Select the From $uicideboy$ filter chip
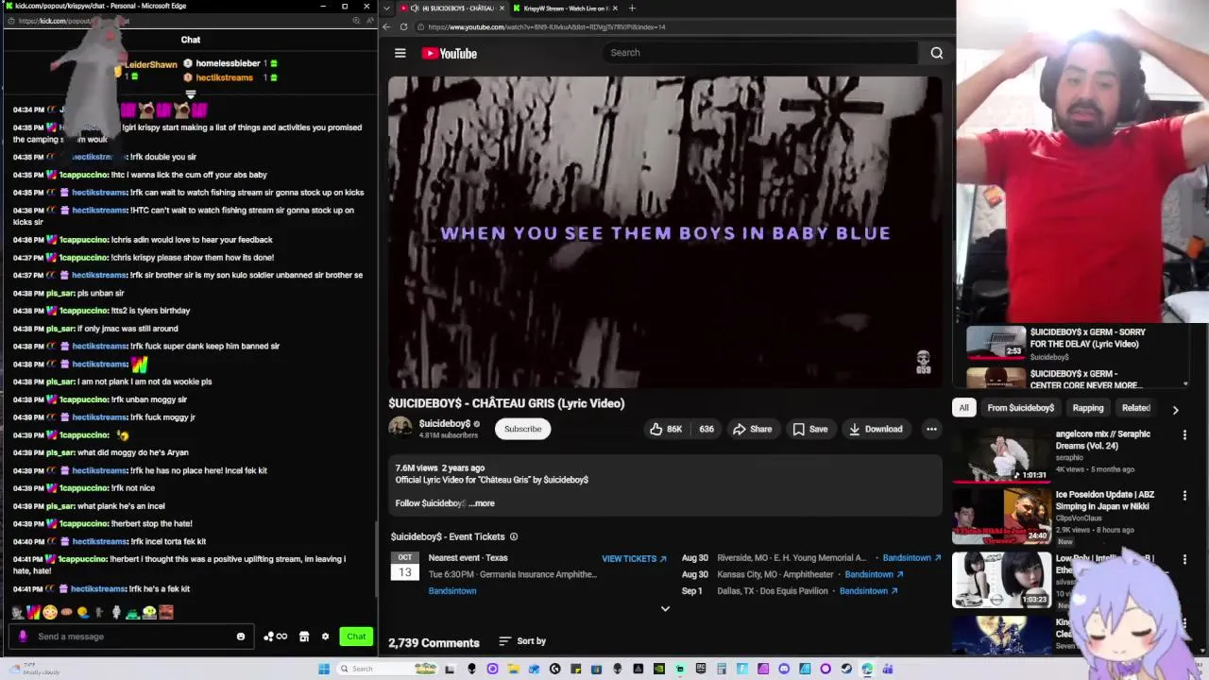The image size is (1209, 680). tap(1020, 408)
